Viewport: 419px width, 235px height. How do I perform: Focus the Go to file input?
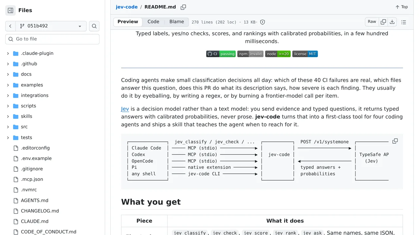[52, 39]
